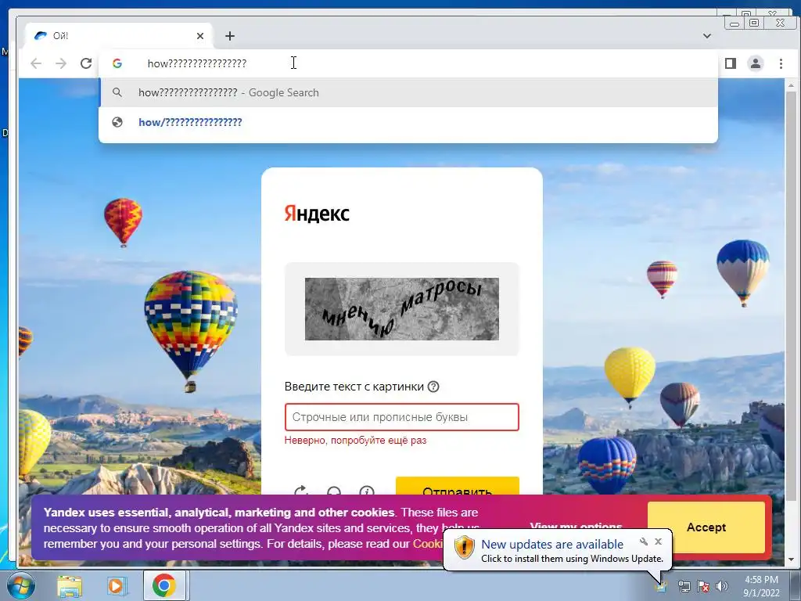Accept the Yandex cookies

(706, 527)
